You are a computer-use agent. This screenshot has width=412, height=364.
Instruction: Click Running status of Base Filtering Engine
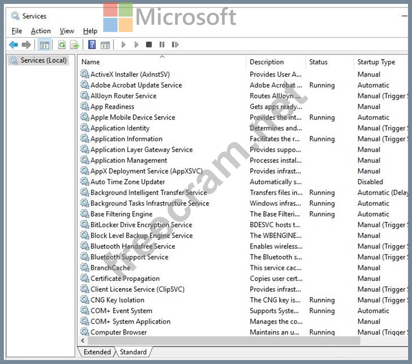pos(322,214)
